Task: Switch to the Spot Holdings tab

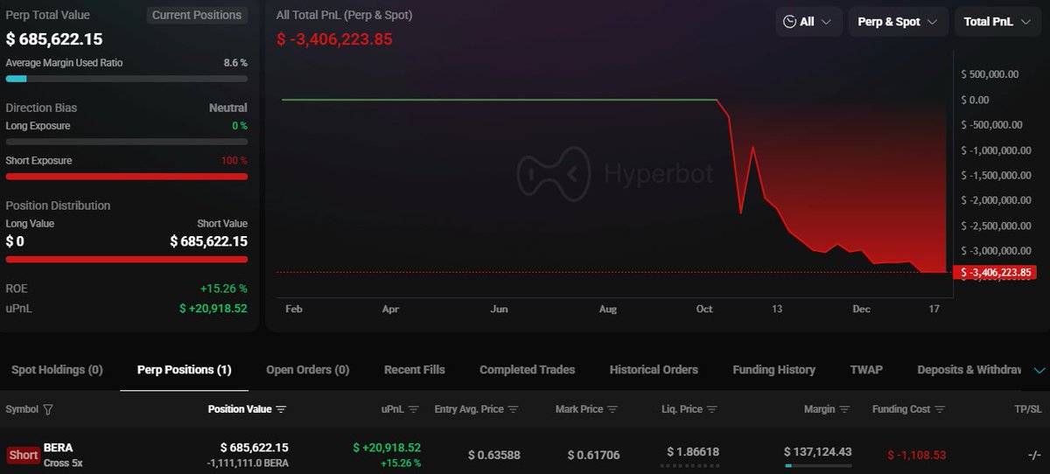Action: tap(57, 370)
